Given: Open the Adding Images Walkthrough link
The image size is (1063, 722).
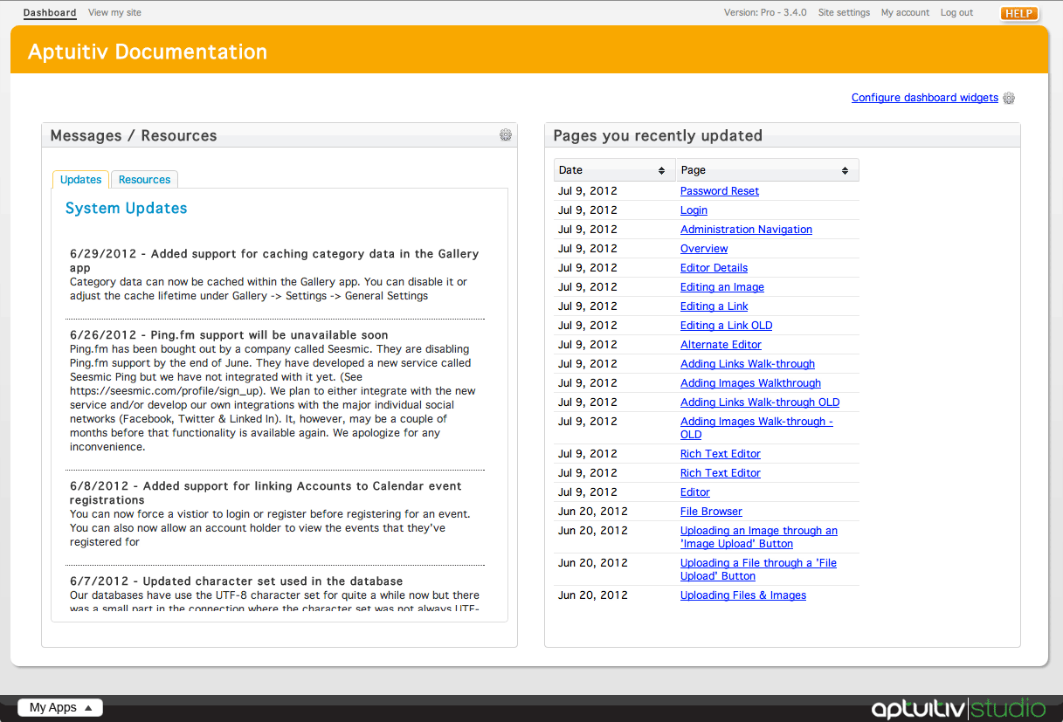Looking at the screenshot, I should [750, 383].
